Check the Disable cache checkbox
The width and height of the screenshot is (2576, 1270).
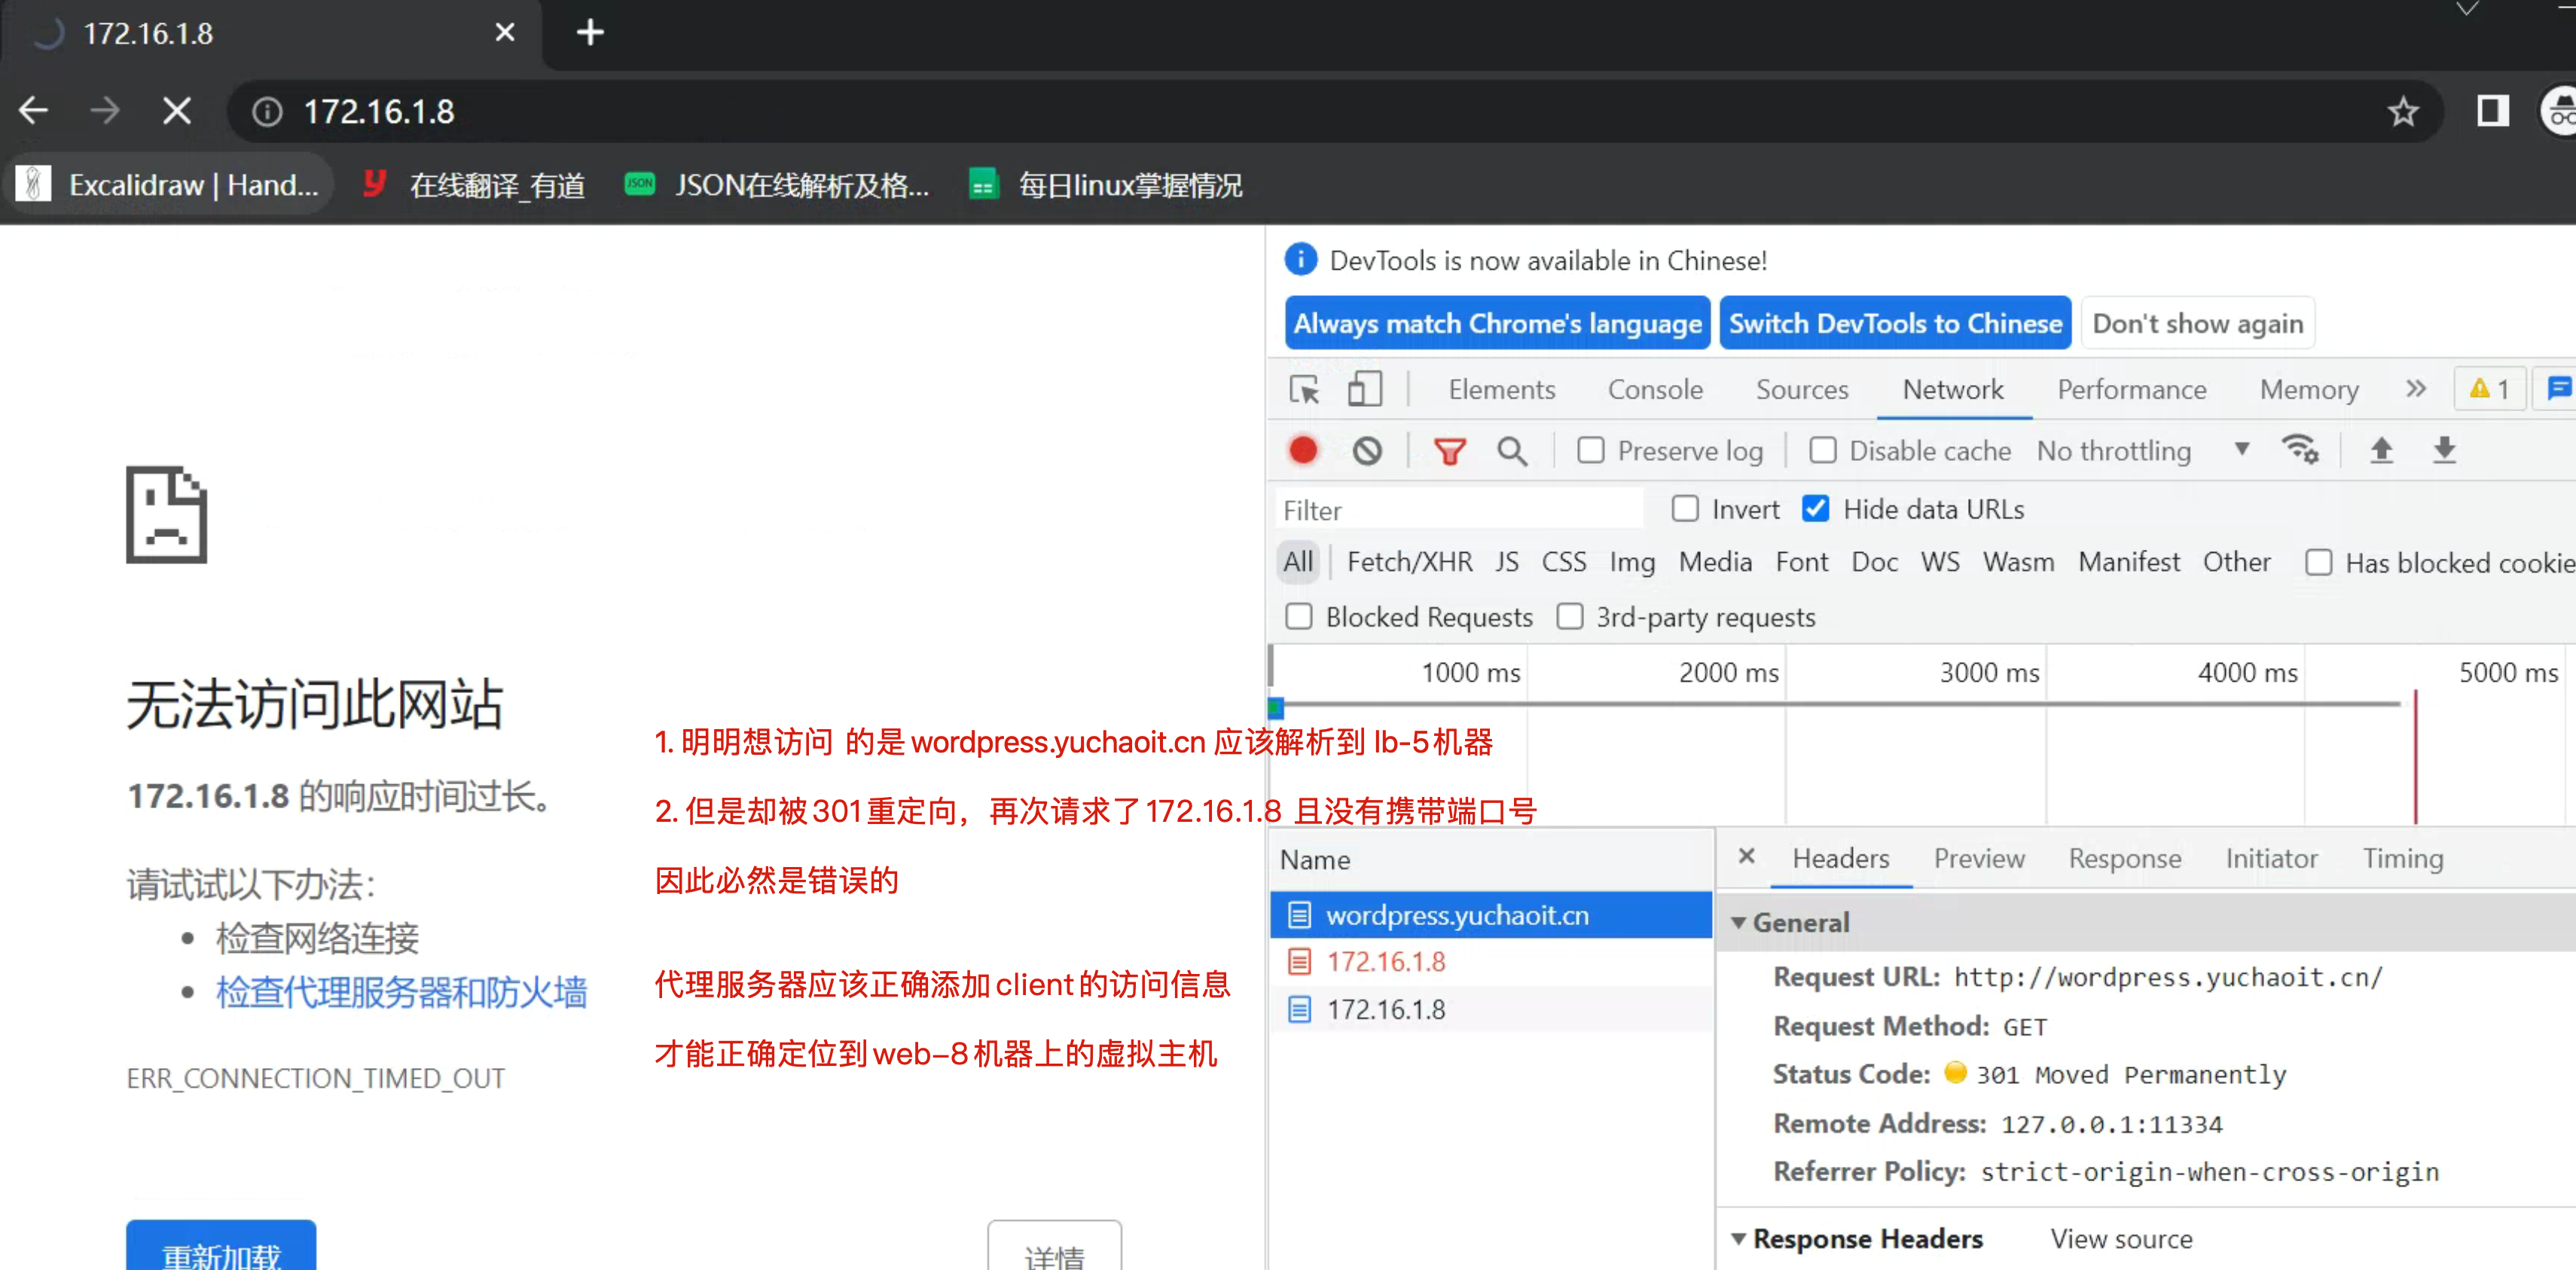tap(1822, 451)
